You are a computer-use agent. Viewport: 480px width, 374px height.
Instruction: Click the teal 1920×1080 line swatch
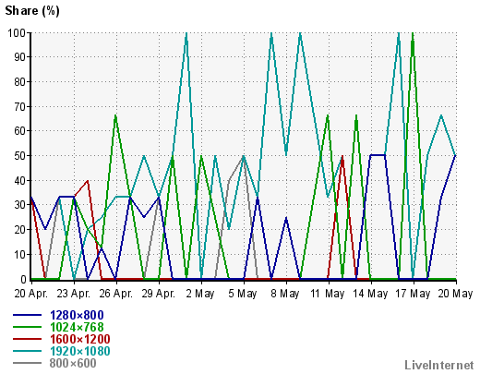[x=27, y=351]
